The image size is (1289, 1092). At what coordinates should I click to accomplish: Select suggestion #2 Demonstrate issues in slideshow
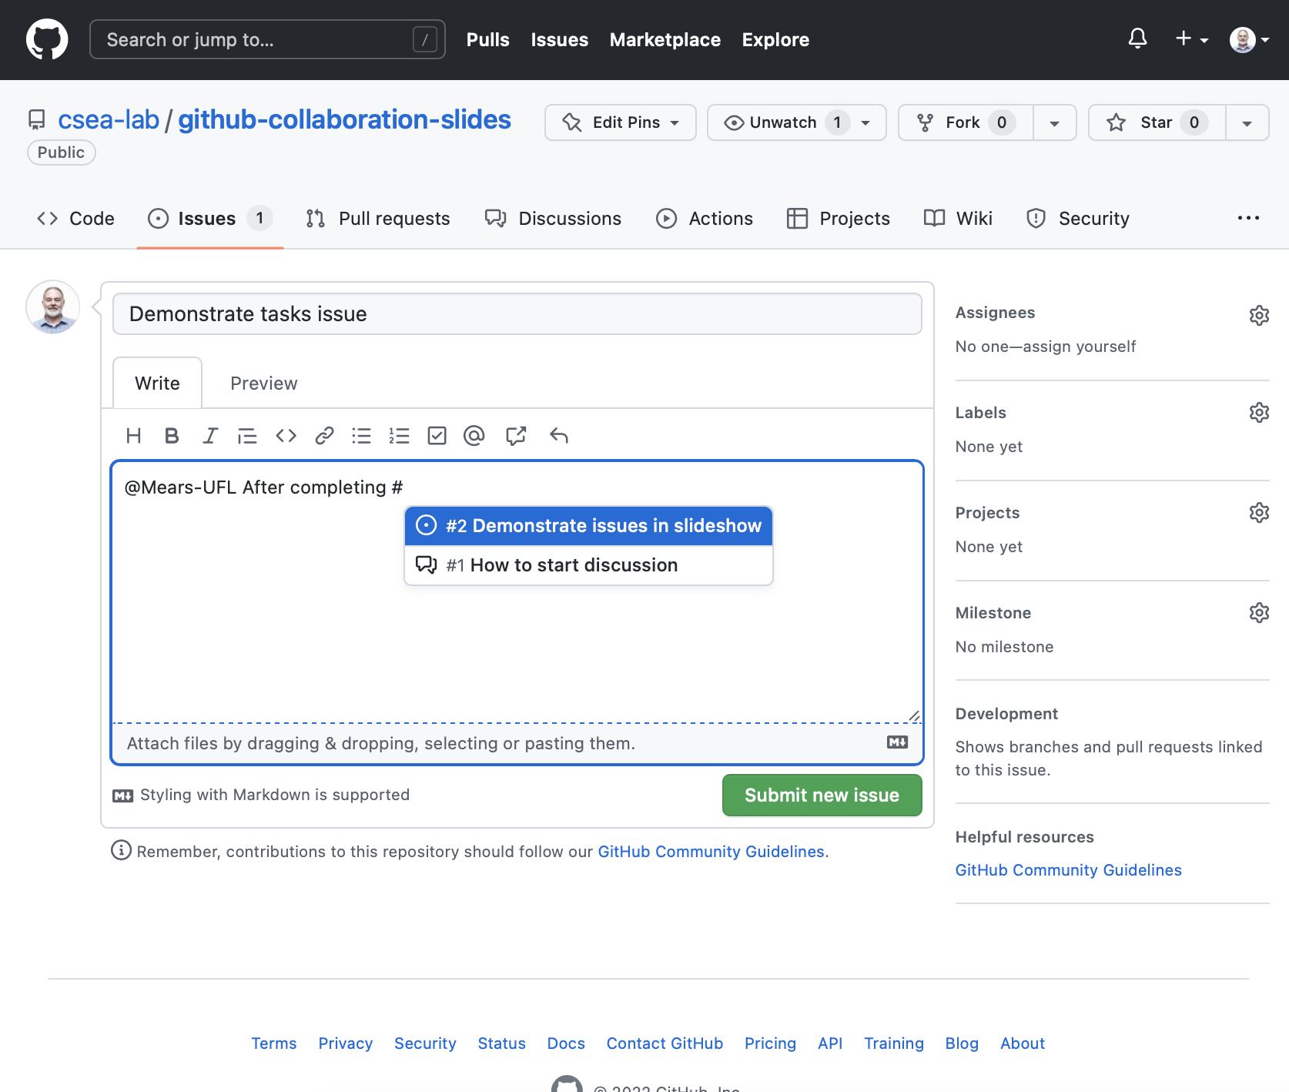tap(589, 526)
